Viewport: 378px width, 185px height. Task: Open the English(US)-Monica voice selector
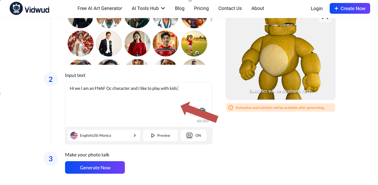point(104,135)
